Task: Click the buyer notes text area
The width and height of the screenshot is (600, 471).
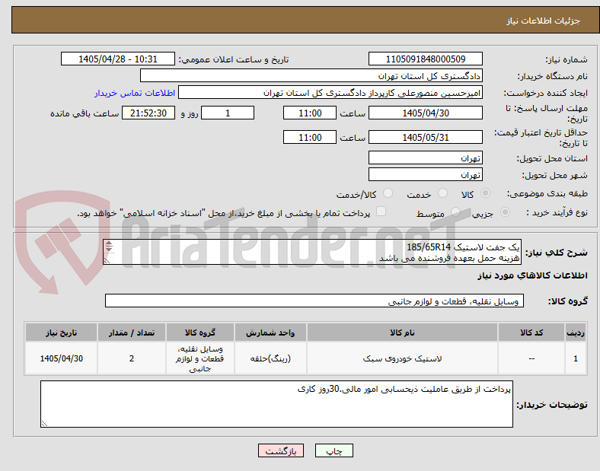Action: (x=276, y=404)
